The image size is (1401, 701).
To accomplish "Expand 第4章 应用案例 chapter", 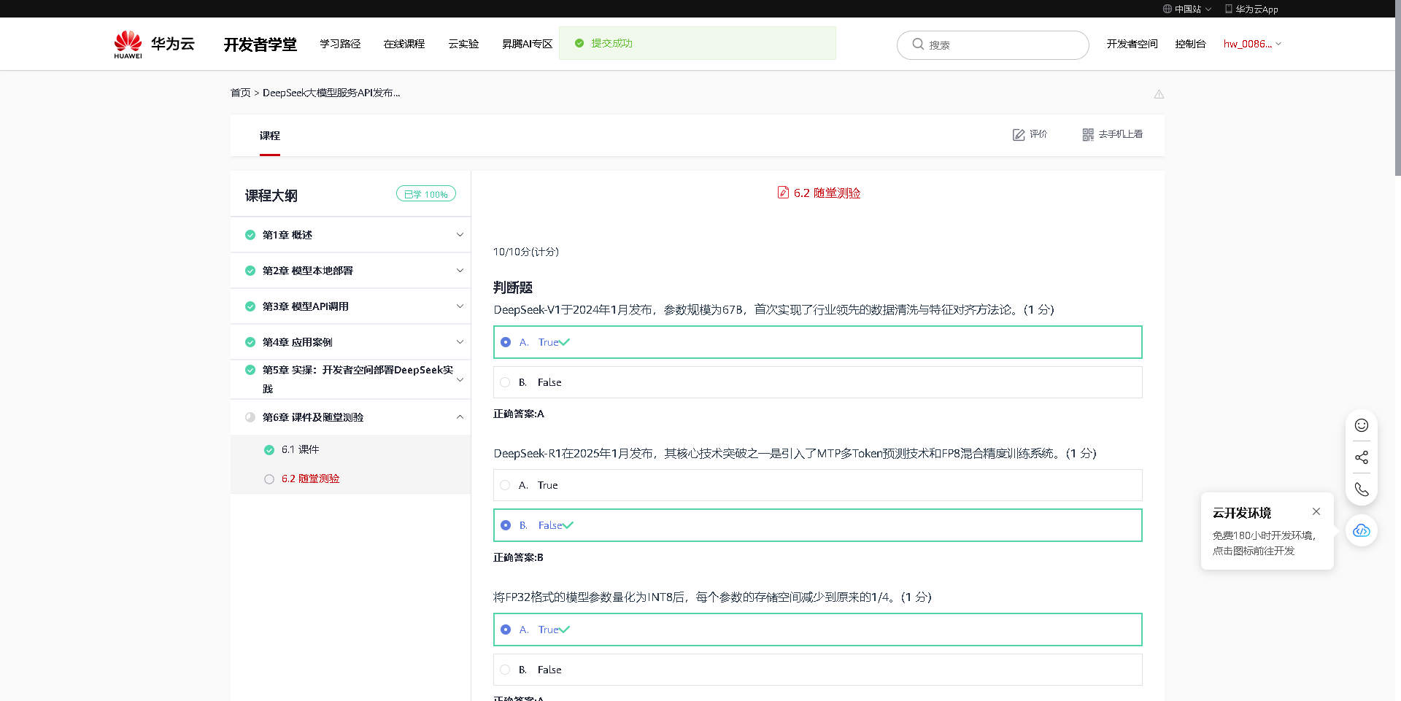I will [x=460, y=342].
